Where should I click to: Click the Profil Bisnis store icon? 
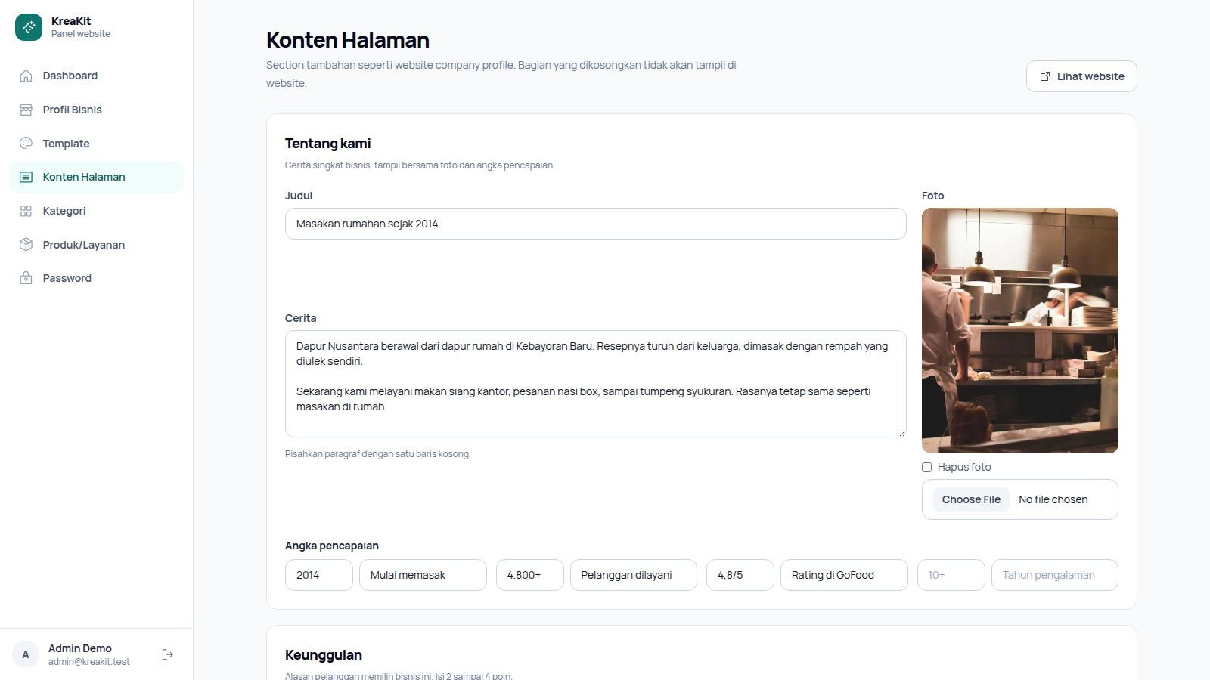(26, 110)
